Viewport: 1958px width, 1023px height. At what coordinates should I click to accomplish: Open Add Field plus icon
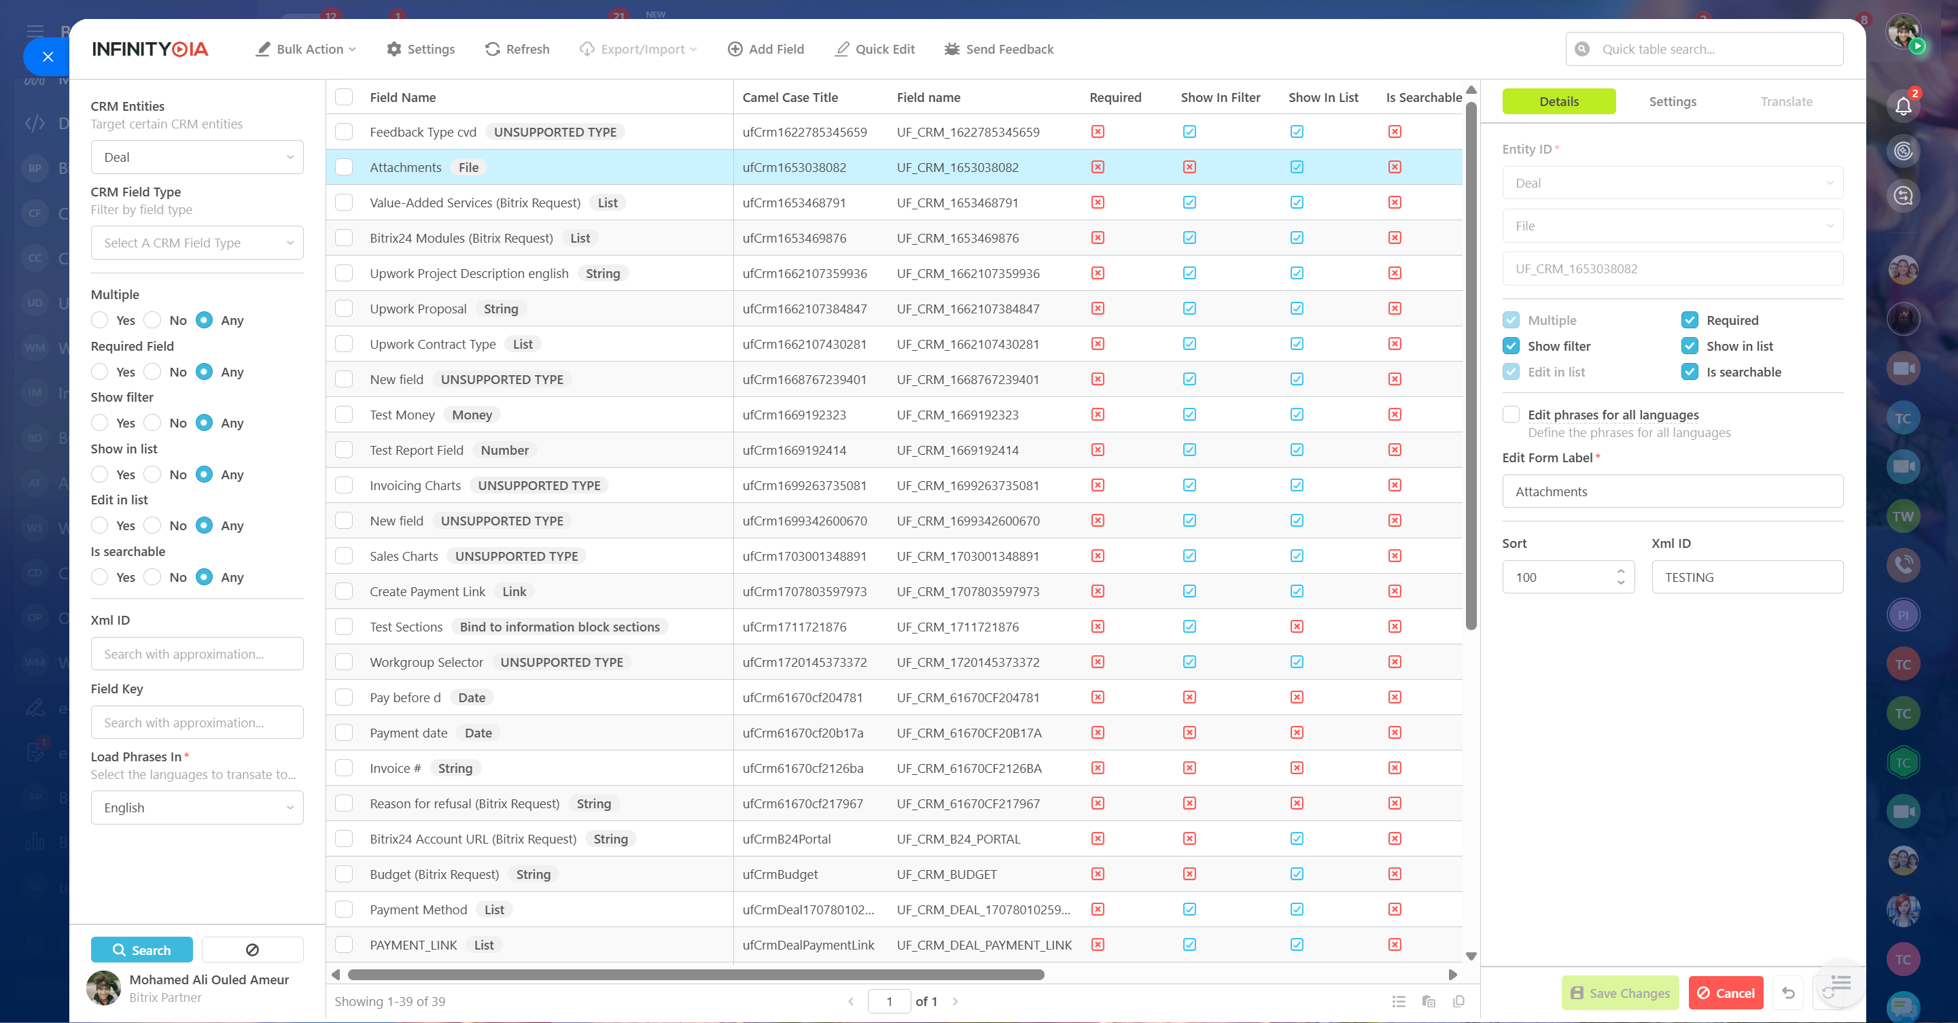point(734,50)
